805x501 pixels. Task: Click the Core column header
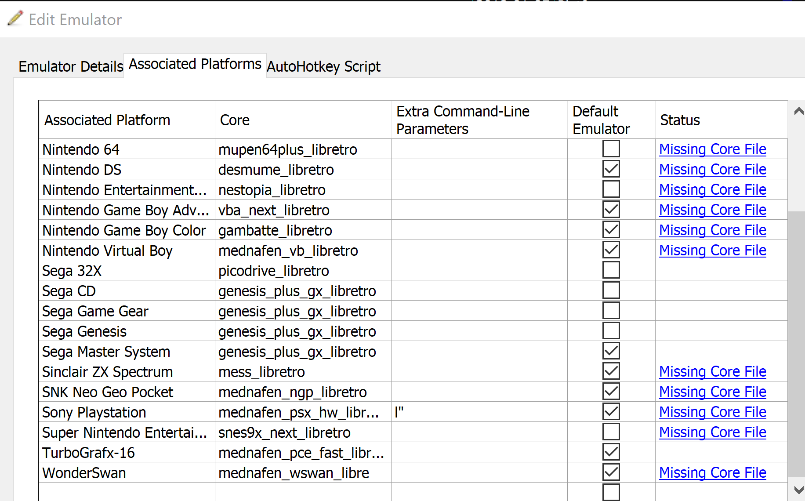pos(303,120)
